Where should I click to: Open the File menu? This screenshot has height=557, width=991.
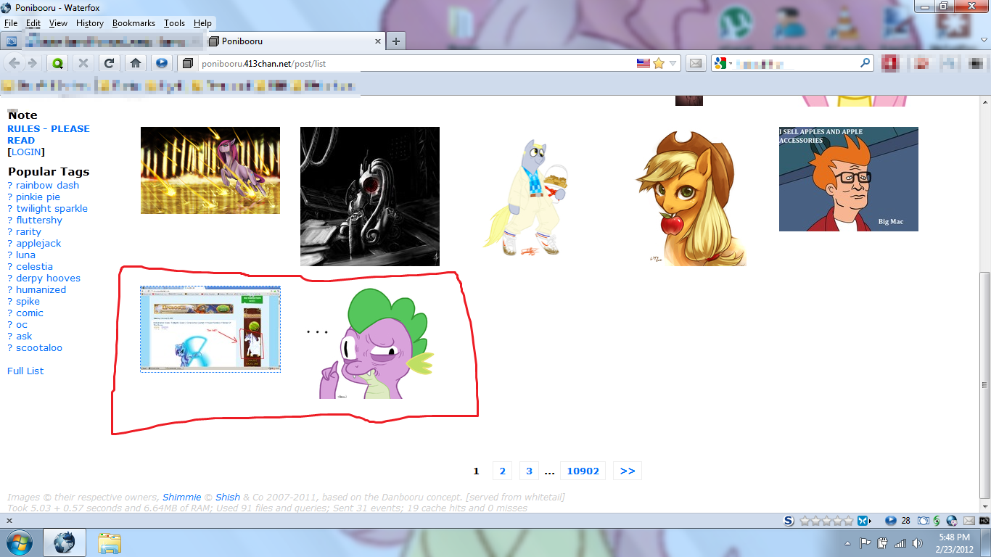(10, 23)
